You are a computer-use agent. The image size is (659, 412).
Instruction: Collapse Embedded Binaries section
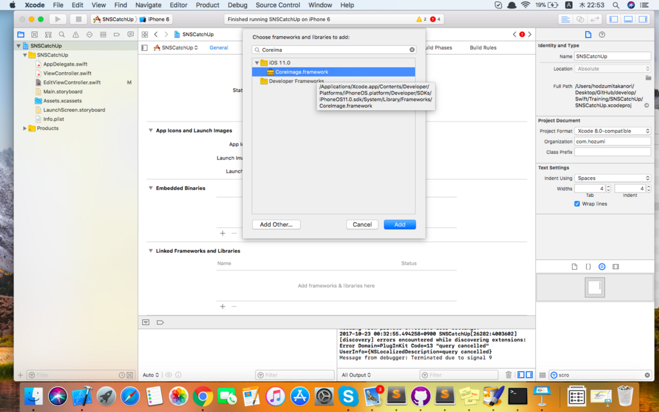pyautogui.click(x=151, y=188)
